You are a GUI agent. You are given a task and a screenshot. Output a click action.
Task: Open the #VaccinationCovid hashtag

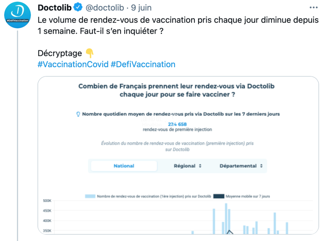(x=73, y=64)
